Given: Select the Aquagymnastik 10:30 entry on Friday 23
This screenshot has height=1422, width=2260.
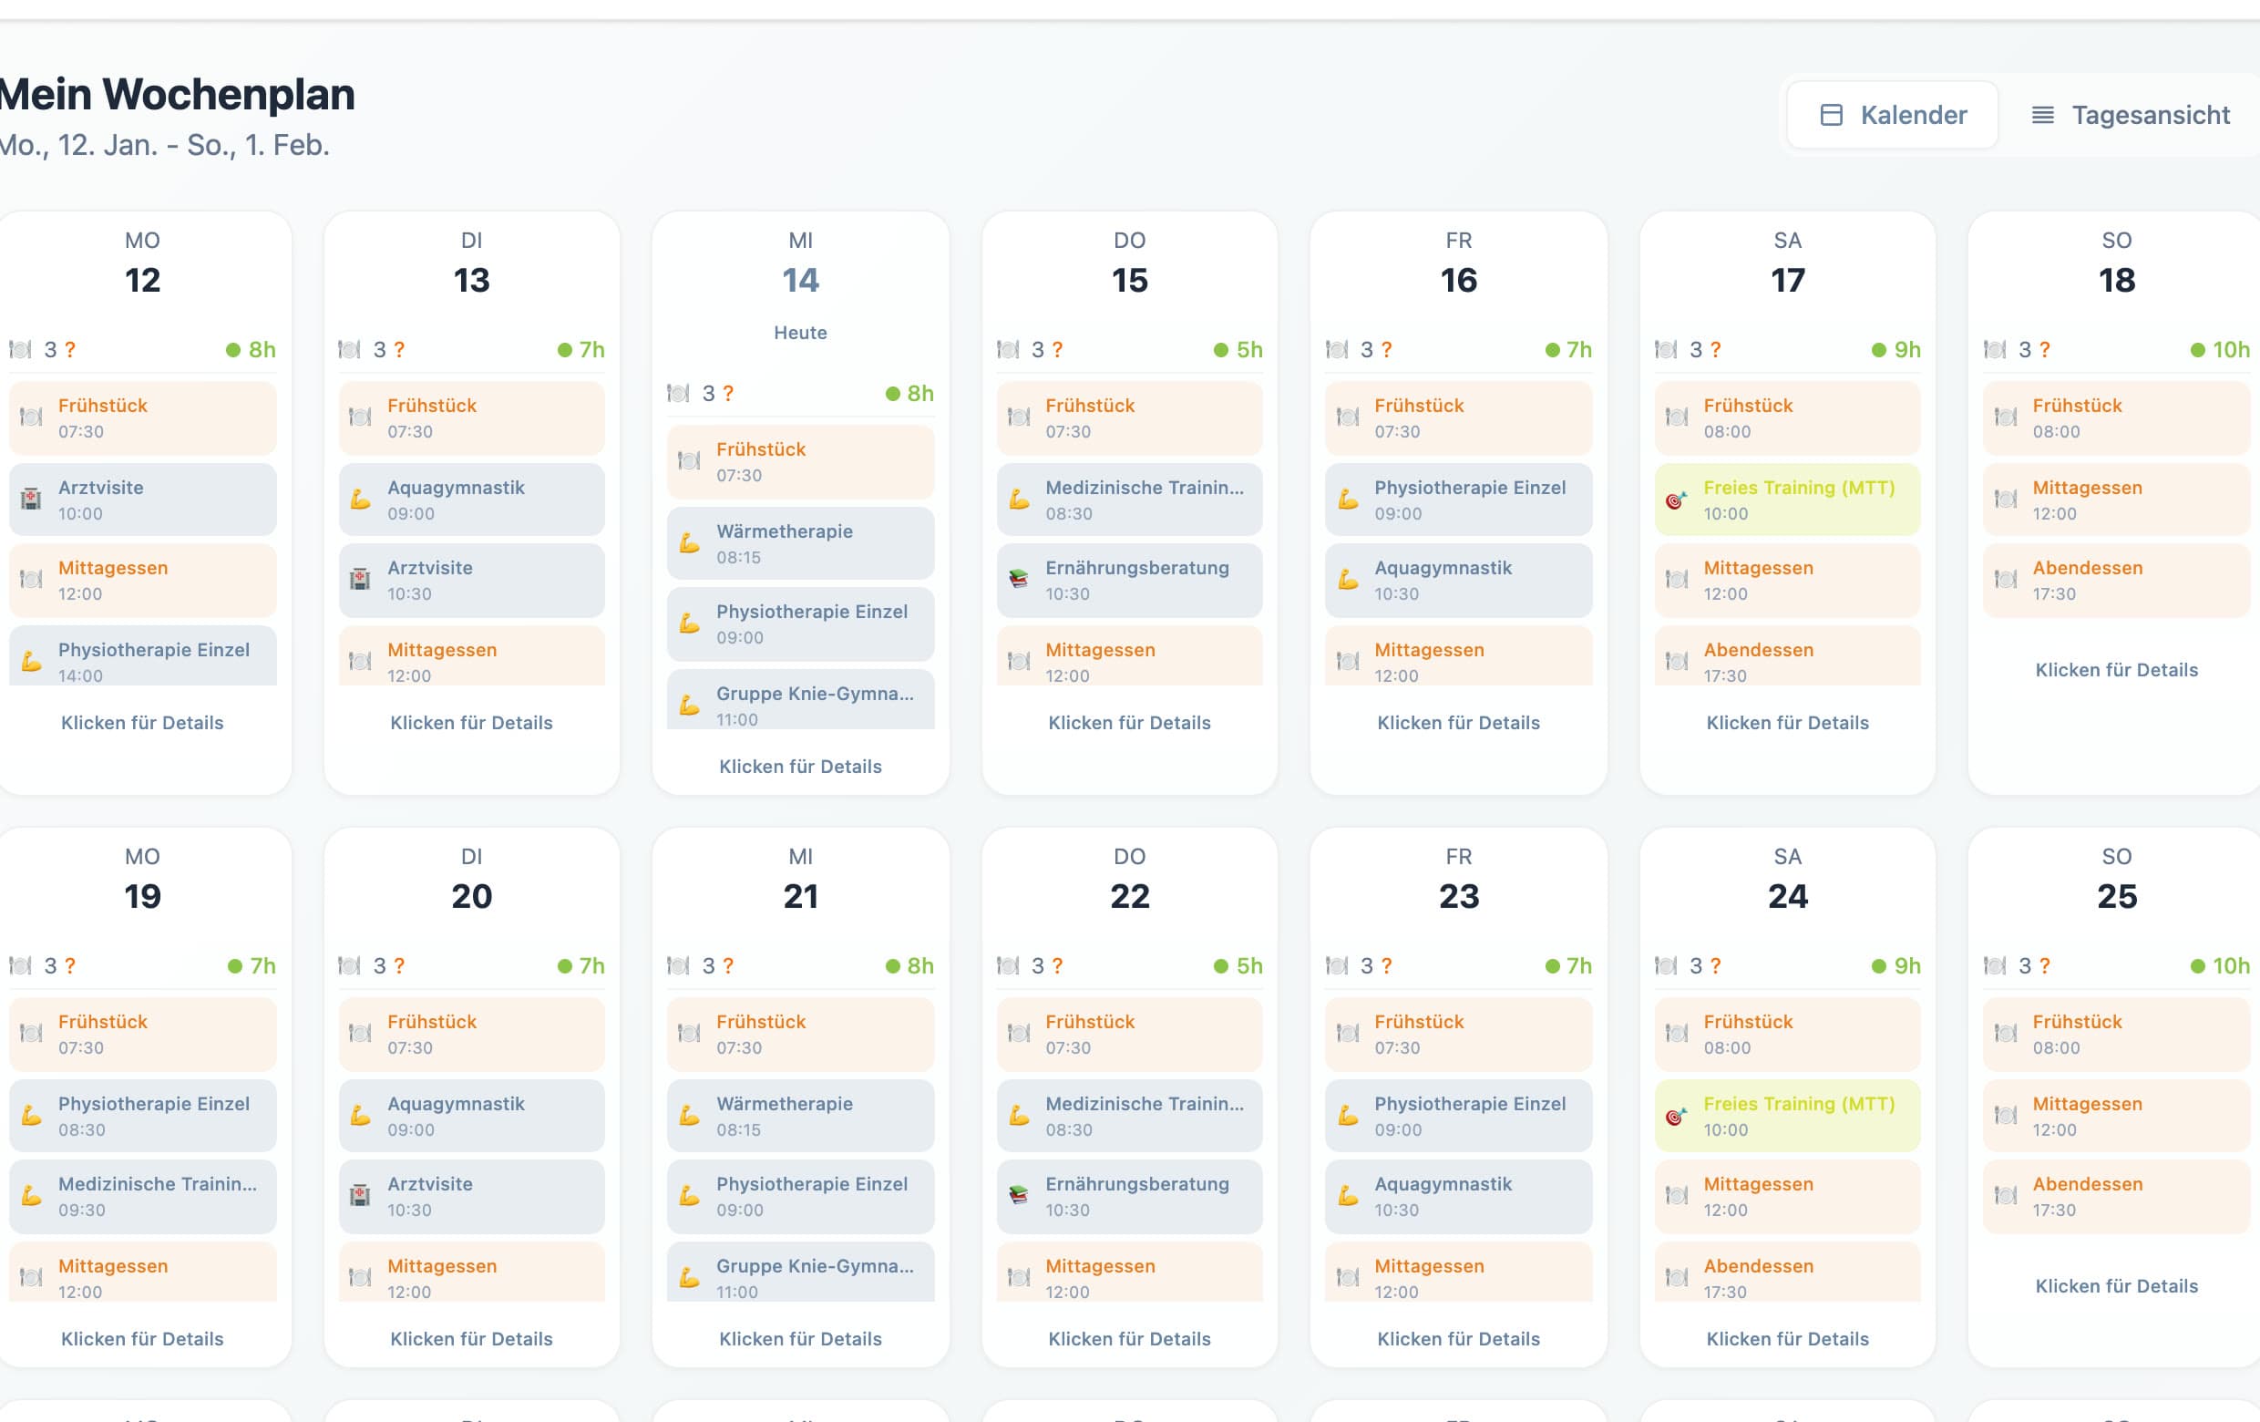Looking at the screenshot, I should pos(1458,1197).
